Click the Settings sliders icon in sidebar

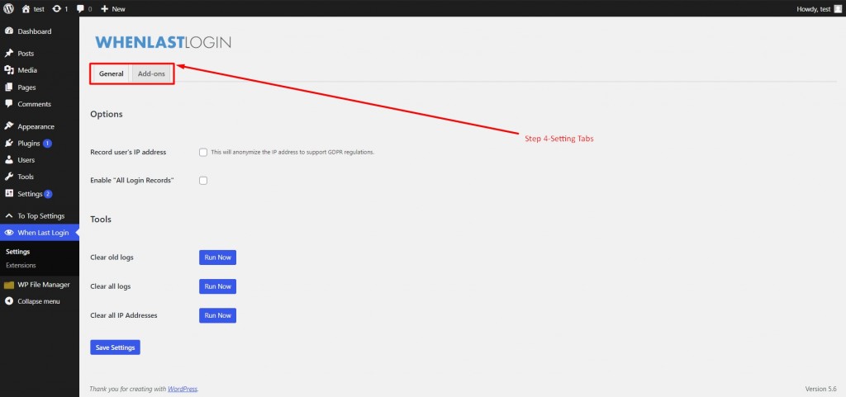pos(8,193)
